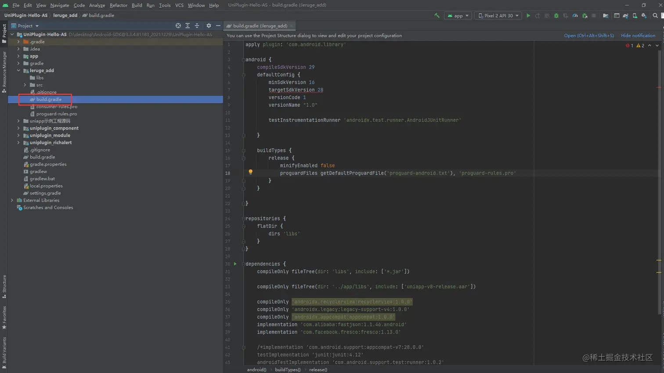This screenshot has height=373, width=664.
Task: Toggle the Structure tool window
Action: [4, 286]
